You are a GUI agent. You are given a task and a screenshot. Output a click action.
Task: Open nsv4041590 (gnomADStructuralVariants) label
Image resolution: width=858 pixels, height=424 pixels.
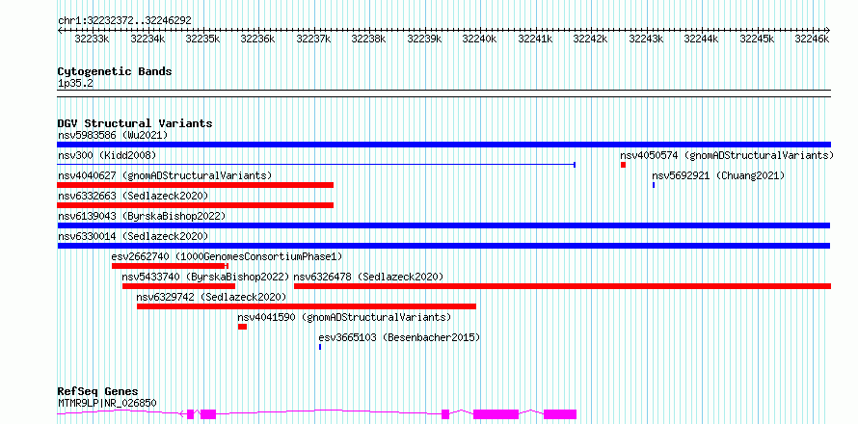click(x=344, y=317)
